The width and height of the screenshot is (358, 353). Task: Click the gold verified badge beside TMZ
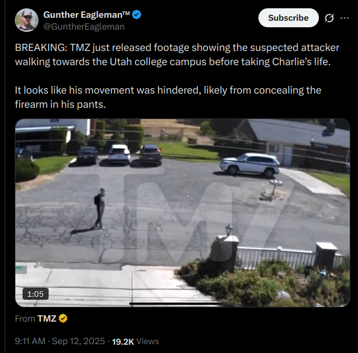pyautogui.click(x=63, y=318)
